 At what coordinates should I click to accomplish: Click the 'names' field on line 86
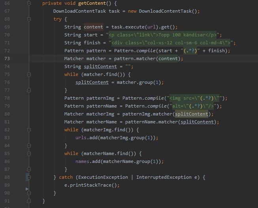(x=82, y=161)
